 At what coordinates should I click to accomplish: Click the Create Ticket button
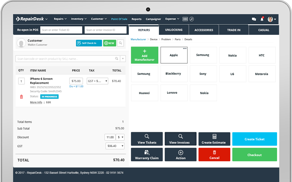coord(254,139)
